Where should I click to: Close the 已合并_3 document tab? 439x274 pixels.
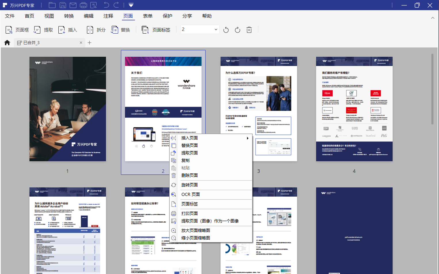(x=81, y=43)
